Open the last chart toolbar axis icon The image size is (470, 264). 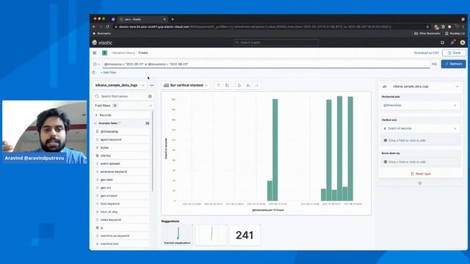point(257,85)
